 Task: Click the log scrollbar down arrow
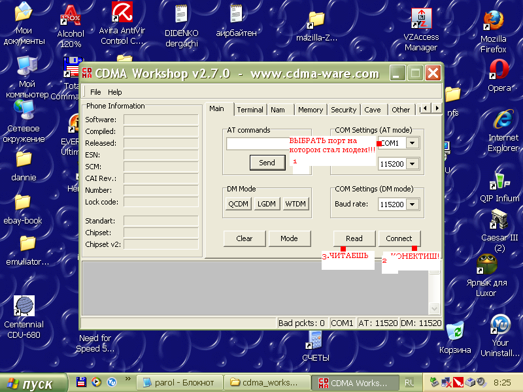[434, 308]
